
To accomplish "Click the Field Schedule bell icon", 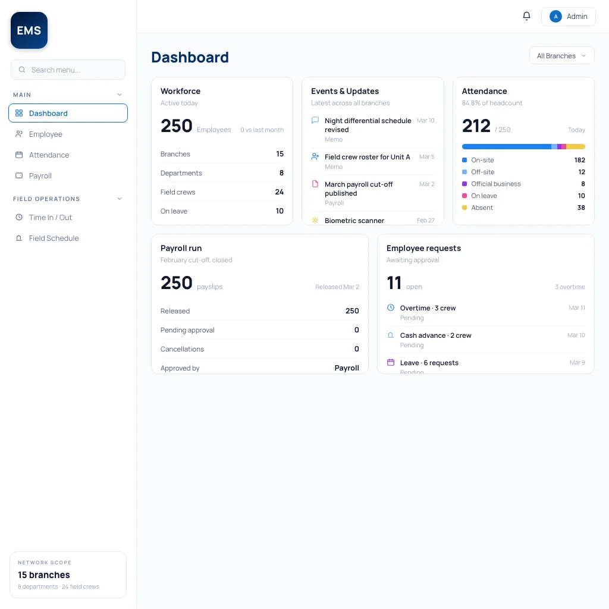I will coord(19,238).
